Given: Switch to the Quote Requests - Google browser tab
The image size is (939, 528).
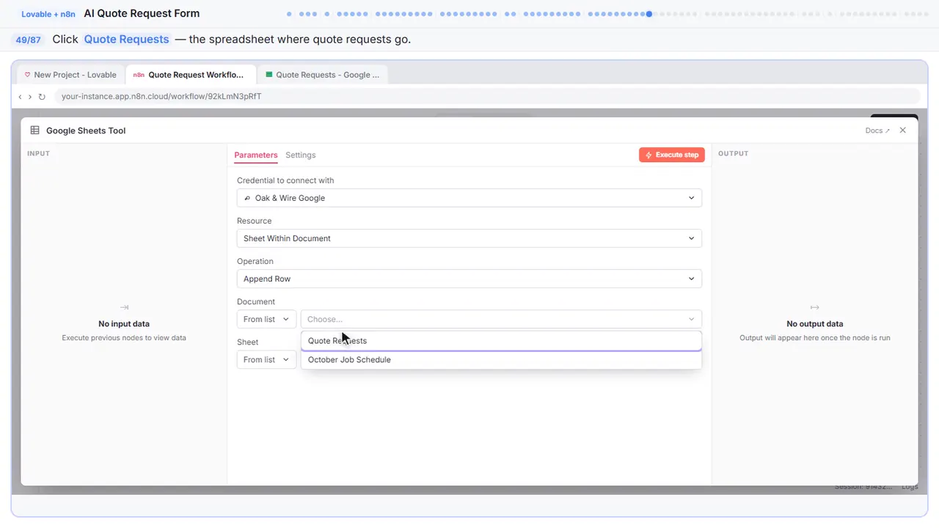Looking at the screenshot, I should [x=323, y=75].
